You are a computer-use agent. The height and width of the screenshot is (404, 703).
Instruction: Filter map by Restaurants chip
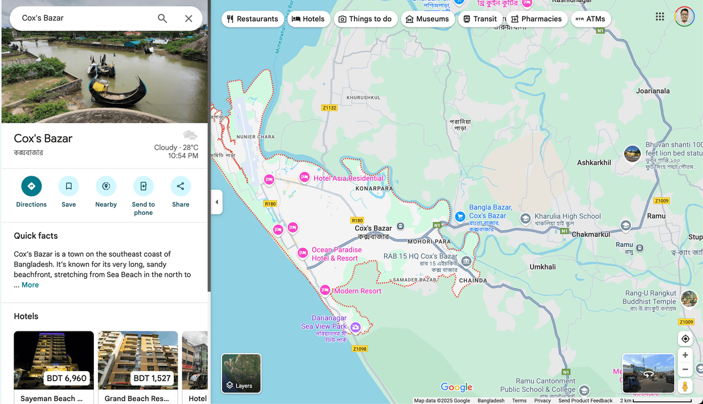click(252, 19)
